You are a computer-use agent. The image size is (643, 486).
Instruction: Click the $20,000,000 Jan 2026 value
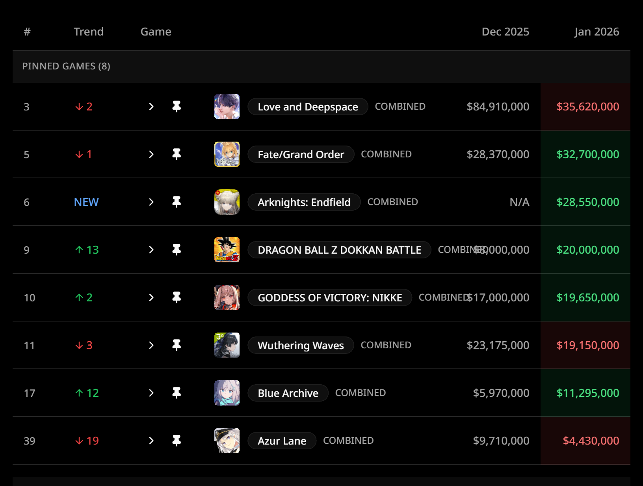coord(588,250)
